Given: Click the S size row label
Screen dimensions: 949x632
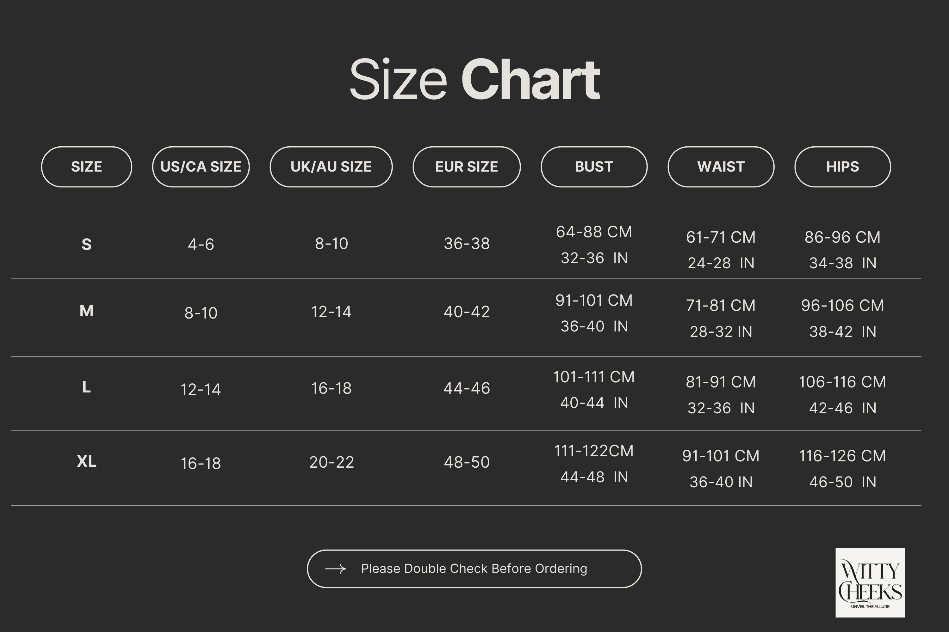Looking at the screenshot, I should (x=87, y=244).
